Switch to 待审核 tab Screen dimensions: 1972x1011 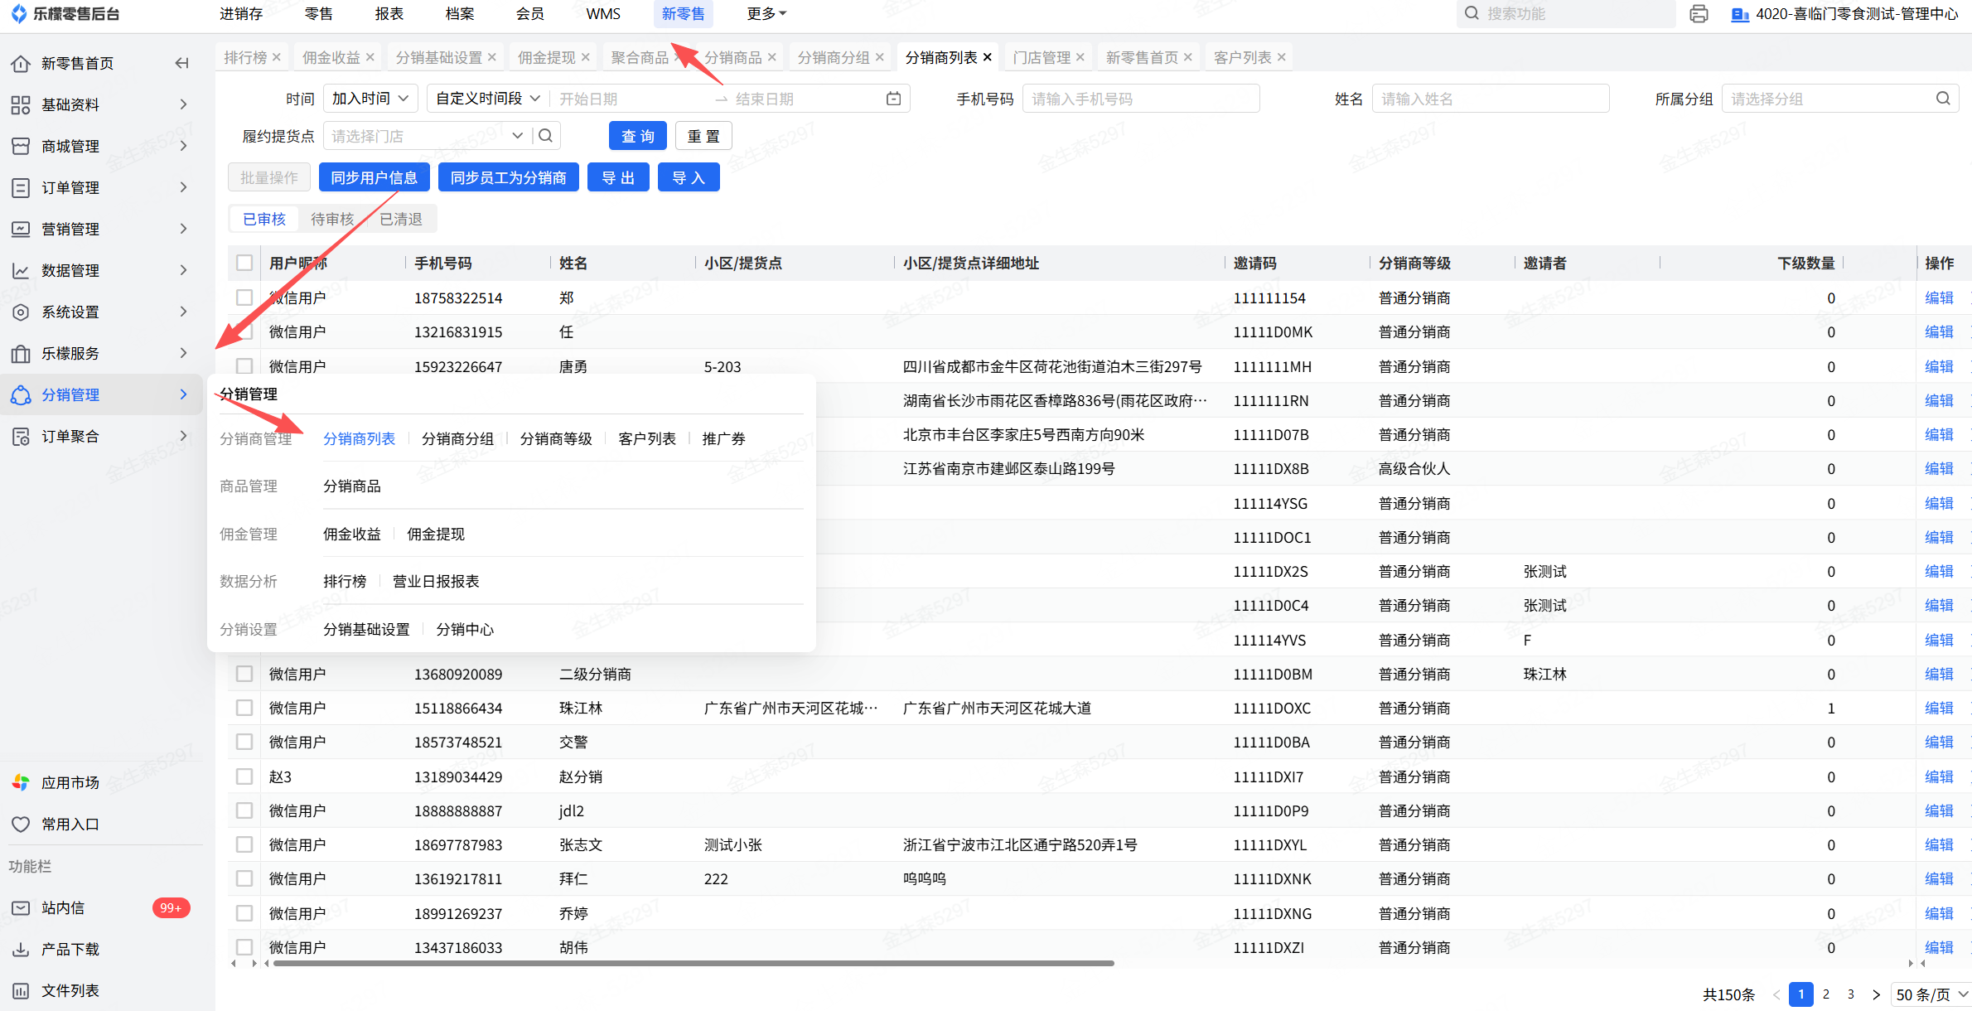click(x=332, y=219)
